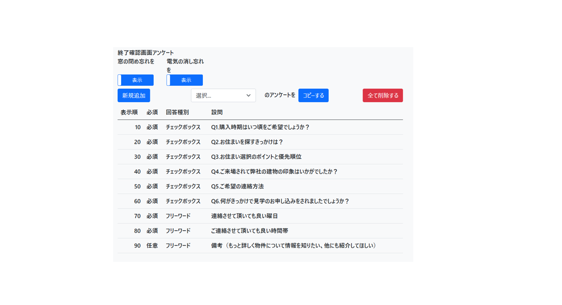The width and height of the screenshot is (562, 305).
Task: Select the Q1.購入時期はいつ頃をご希望でしょうか？ row
Action: [x=260, y=127]
